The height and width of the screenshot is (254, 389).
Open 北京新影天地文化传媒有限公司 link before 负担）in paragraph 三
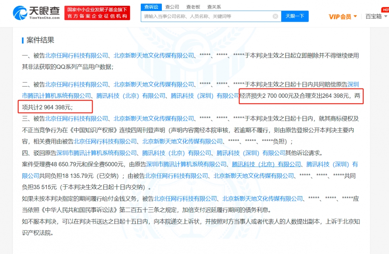pos(182,141)
